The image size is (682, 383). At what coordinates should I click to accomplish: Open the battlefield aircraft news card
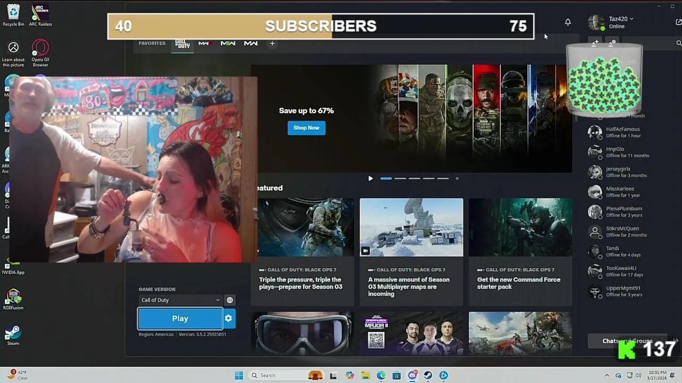520,333
